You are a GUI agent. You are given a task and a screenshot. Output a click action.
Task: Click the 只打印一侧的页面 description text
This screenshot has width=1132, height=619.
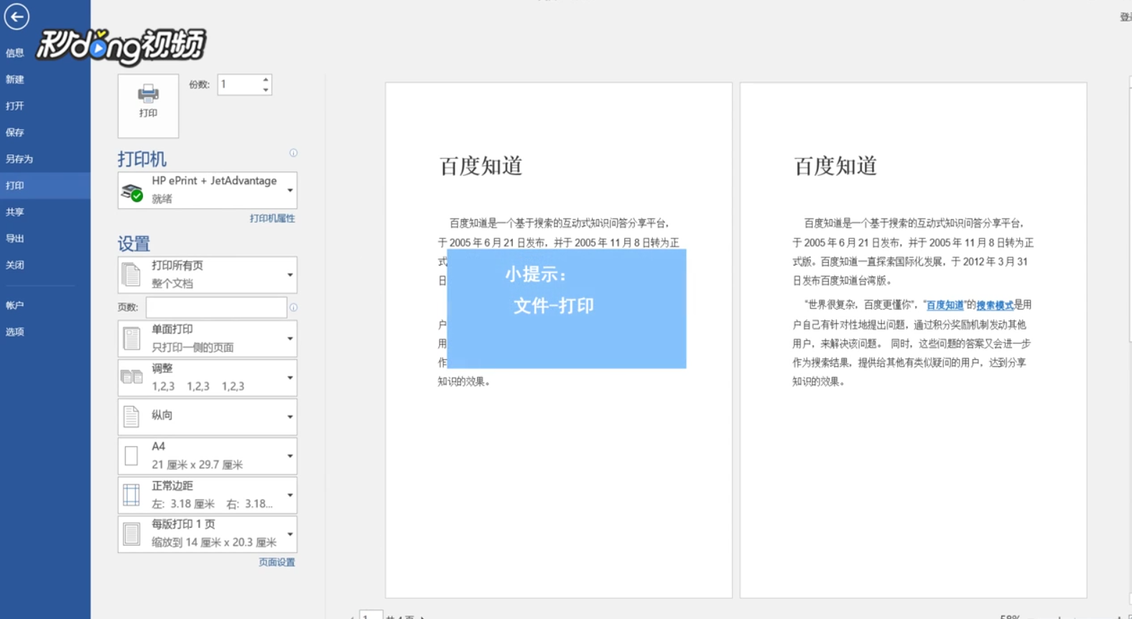(x=192, y=348)
